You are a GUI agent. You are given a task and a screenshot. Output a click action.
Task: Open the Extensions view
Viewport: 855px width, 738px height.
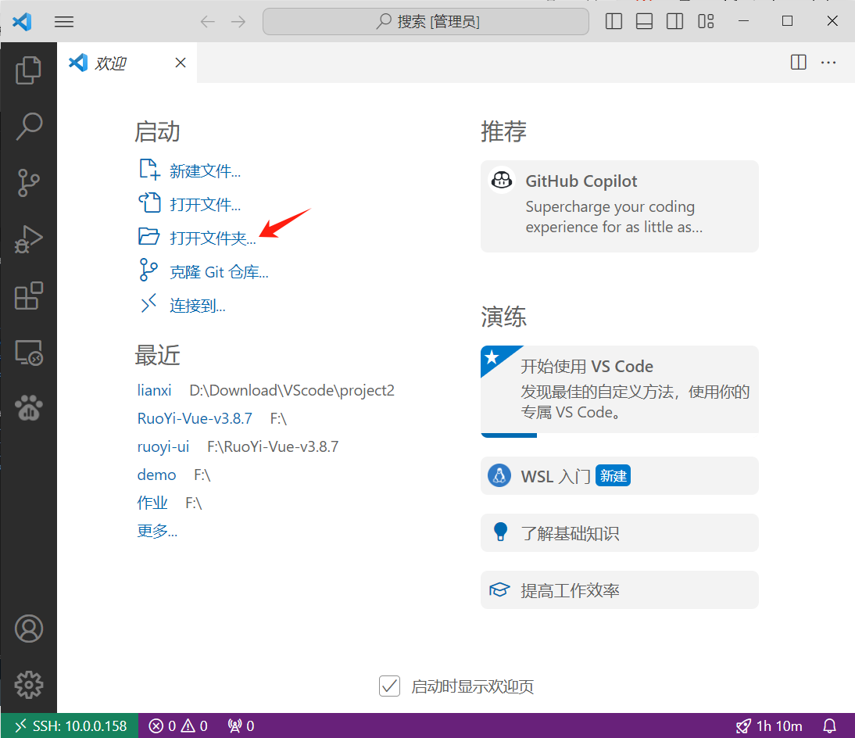[28, 296]
